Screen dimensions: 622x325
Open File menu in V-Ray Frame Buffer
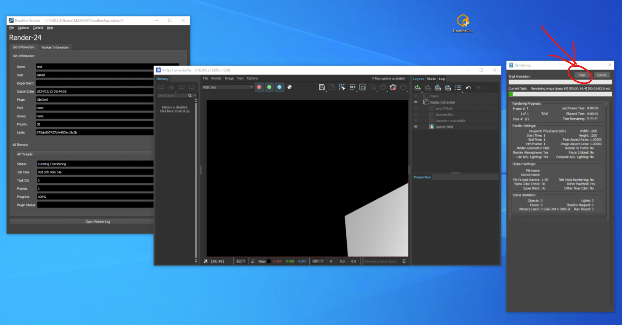[205, 78]
